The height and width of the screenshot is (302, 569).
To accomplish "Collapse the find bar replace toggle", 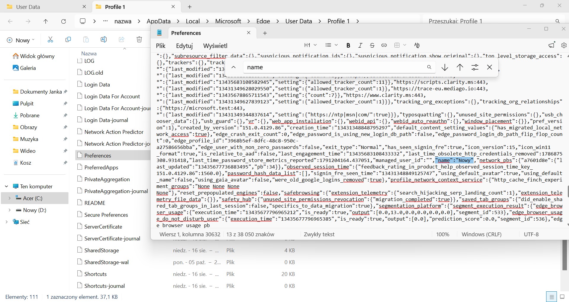I will (234, 67).
